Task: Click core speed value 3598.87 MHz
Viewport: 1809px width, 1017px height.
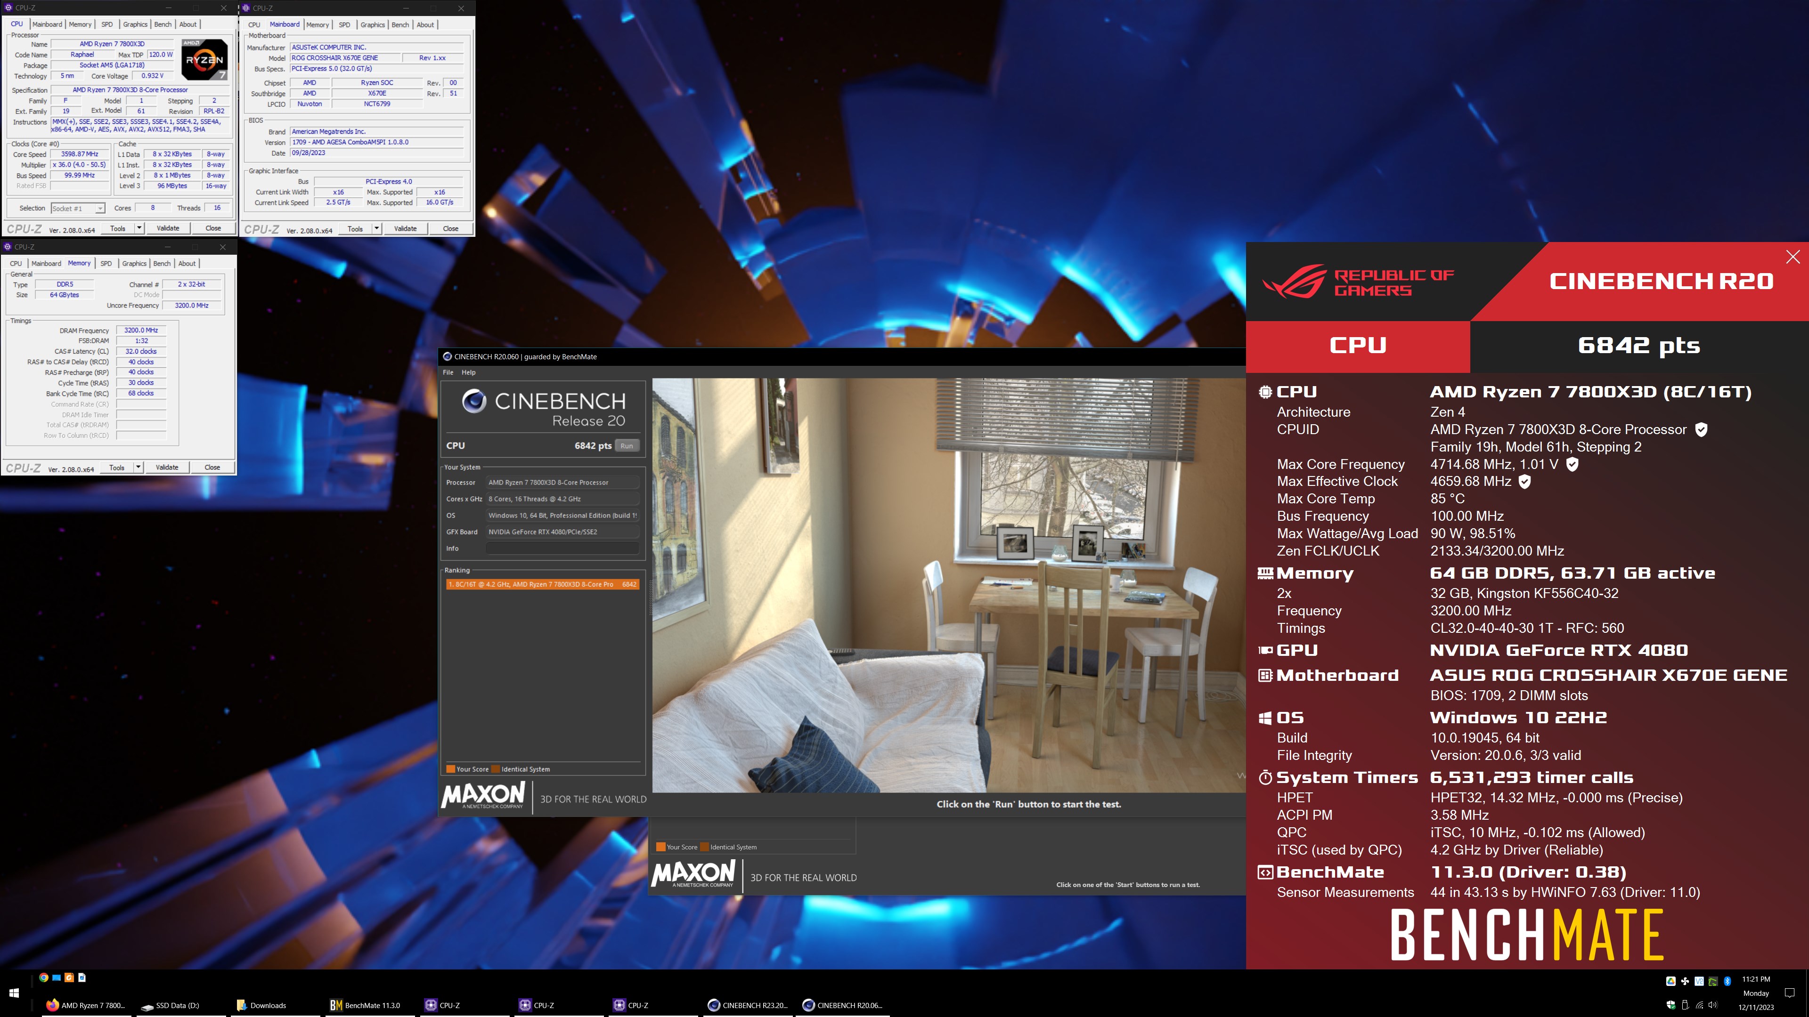Action: (79, 154)
